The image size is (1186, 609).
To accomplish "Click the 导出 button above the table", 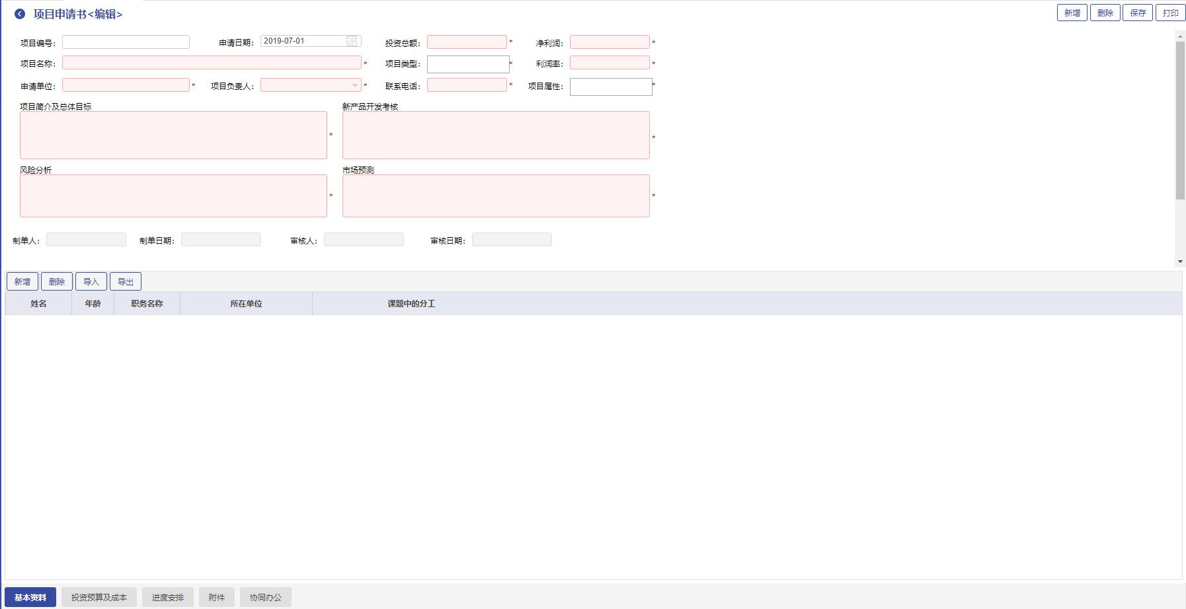I will [x=126, y=282].
